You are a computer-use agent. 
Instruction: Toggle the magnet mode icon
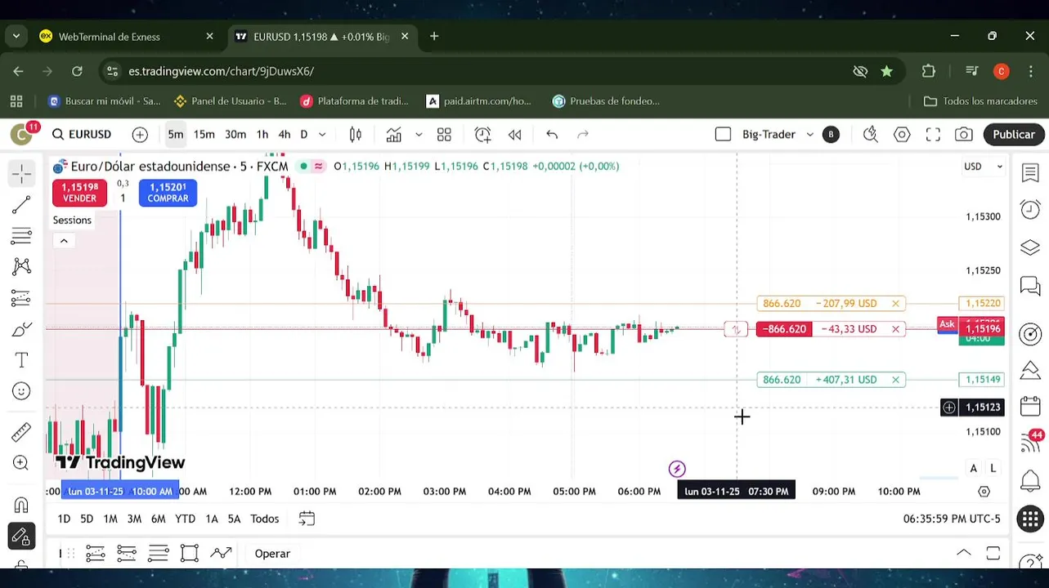21,506
